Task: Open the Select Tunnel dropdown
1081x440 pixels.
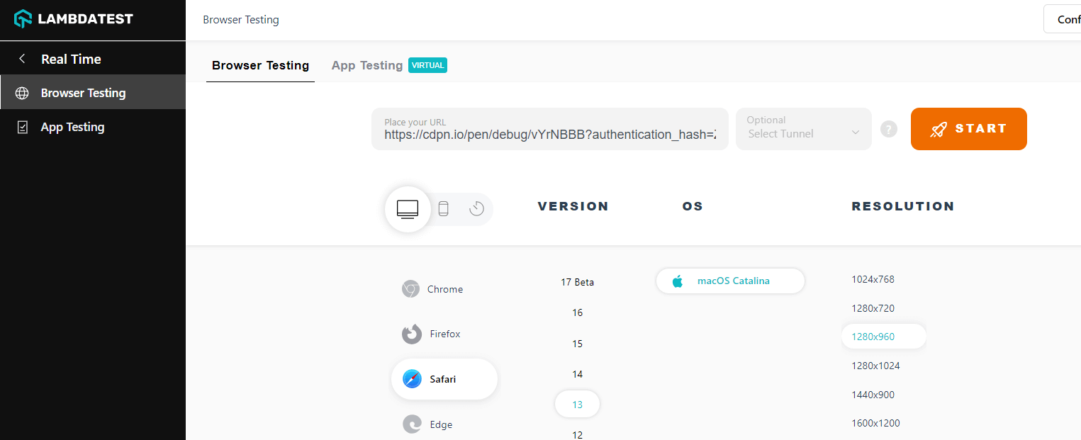Action: point(804,129)
